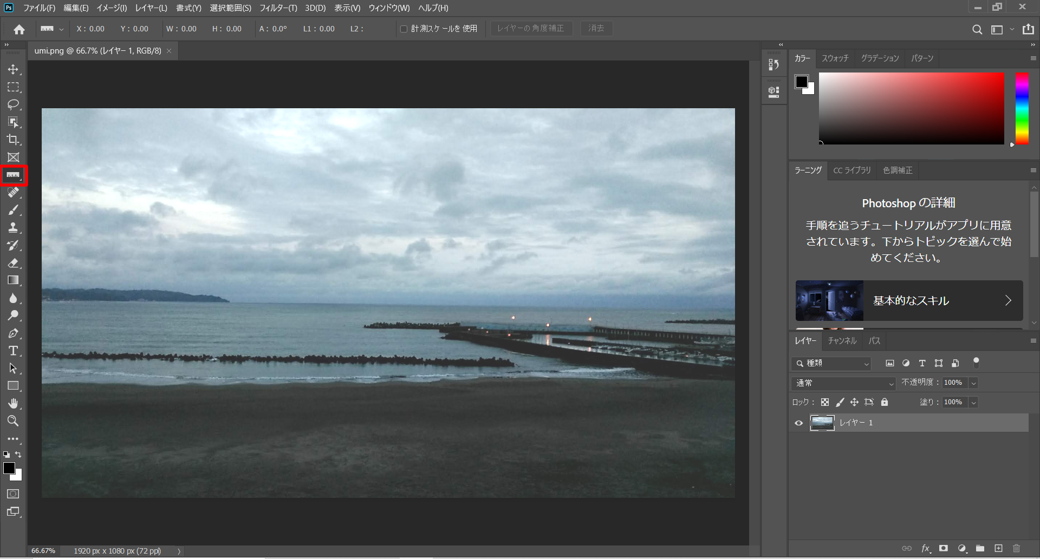The height and width of the screenshot is (559, 1040).
Task: Select the Eraser tool
Action: (14, 263)
